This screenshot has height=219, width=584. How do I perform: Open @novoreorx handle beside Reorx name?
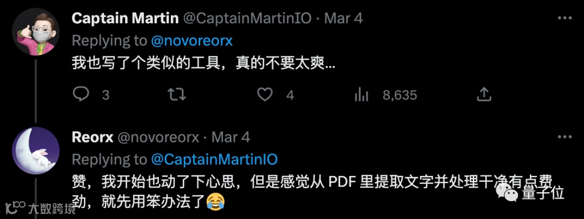coord(158,137)
